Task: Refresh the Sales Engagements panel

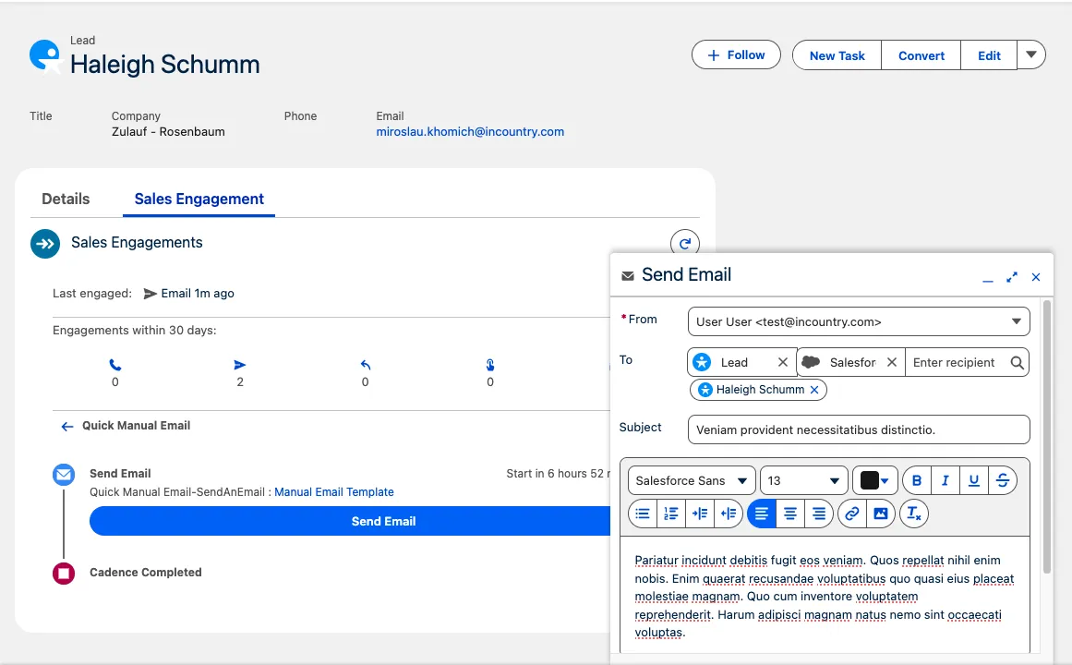Action: 684,244
